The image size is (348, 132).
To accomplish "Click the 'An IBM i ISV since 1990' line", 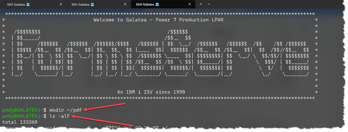I will 151,92.
